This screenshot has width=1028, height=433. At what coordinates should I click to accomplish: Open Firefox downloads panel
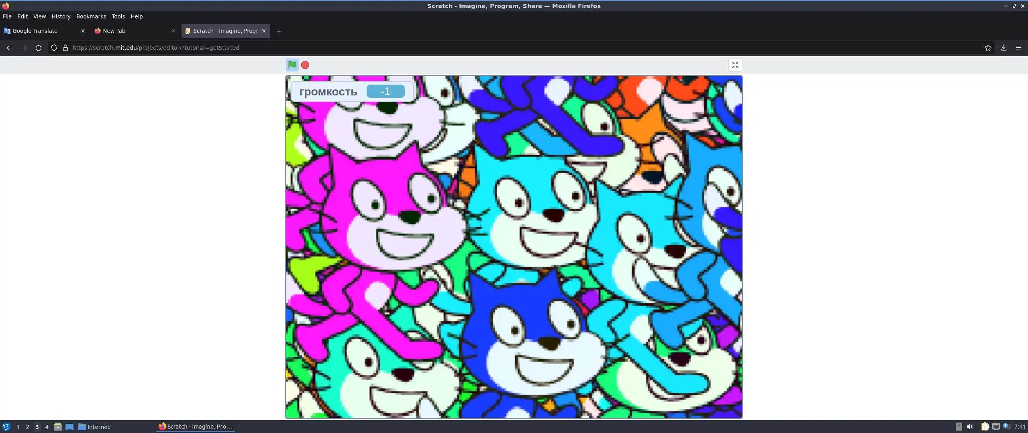click(1004, 48)
